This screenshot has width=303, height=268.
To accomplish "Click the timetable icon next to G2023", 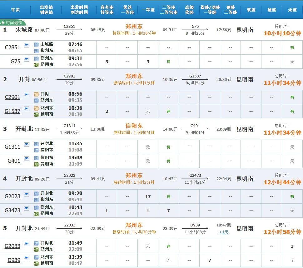I will (27, 194).
